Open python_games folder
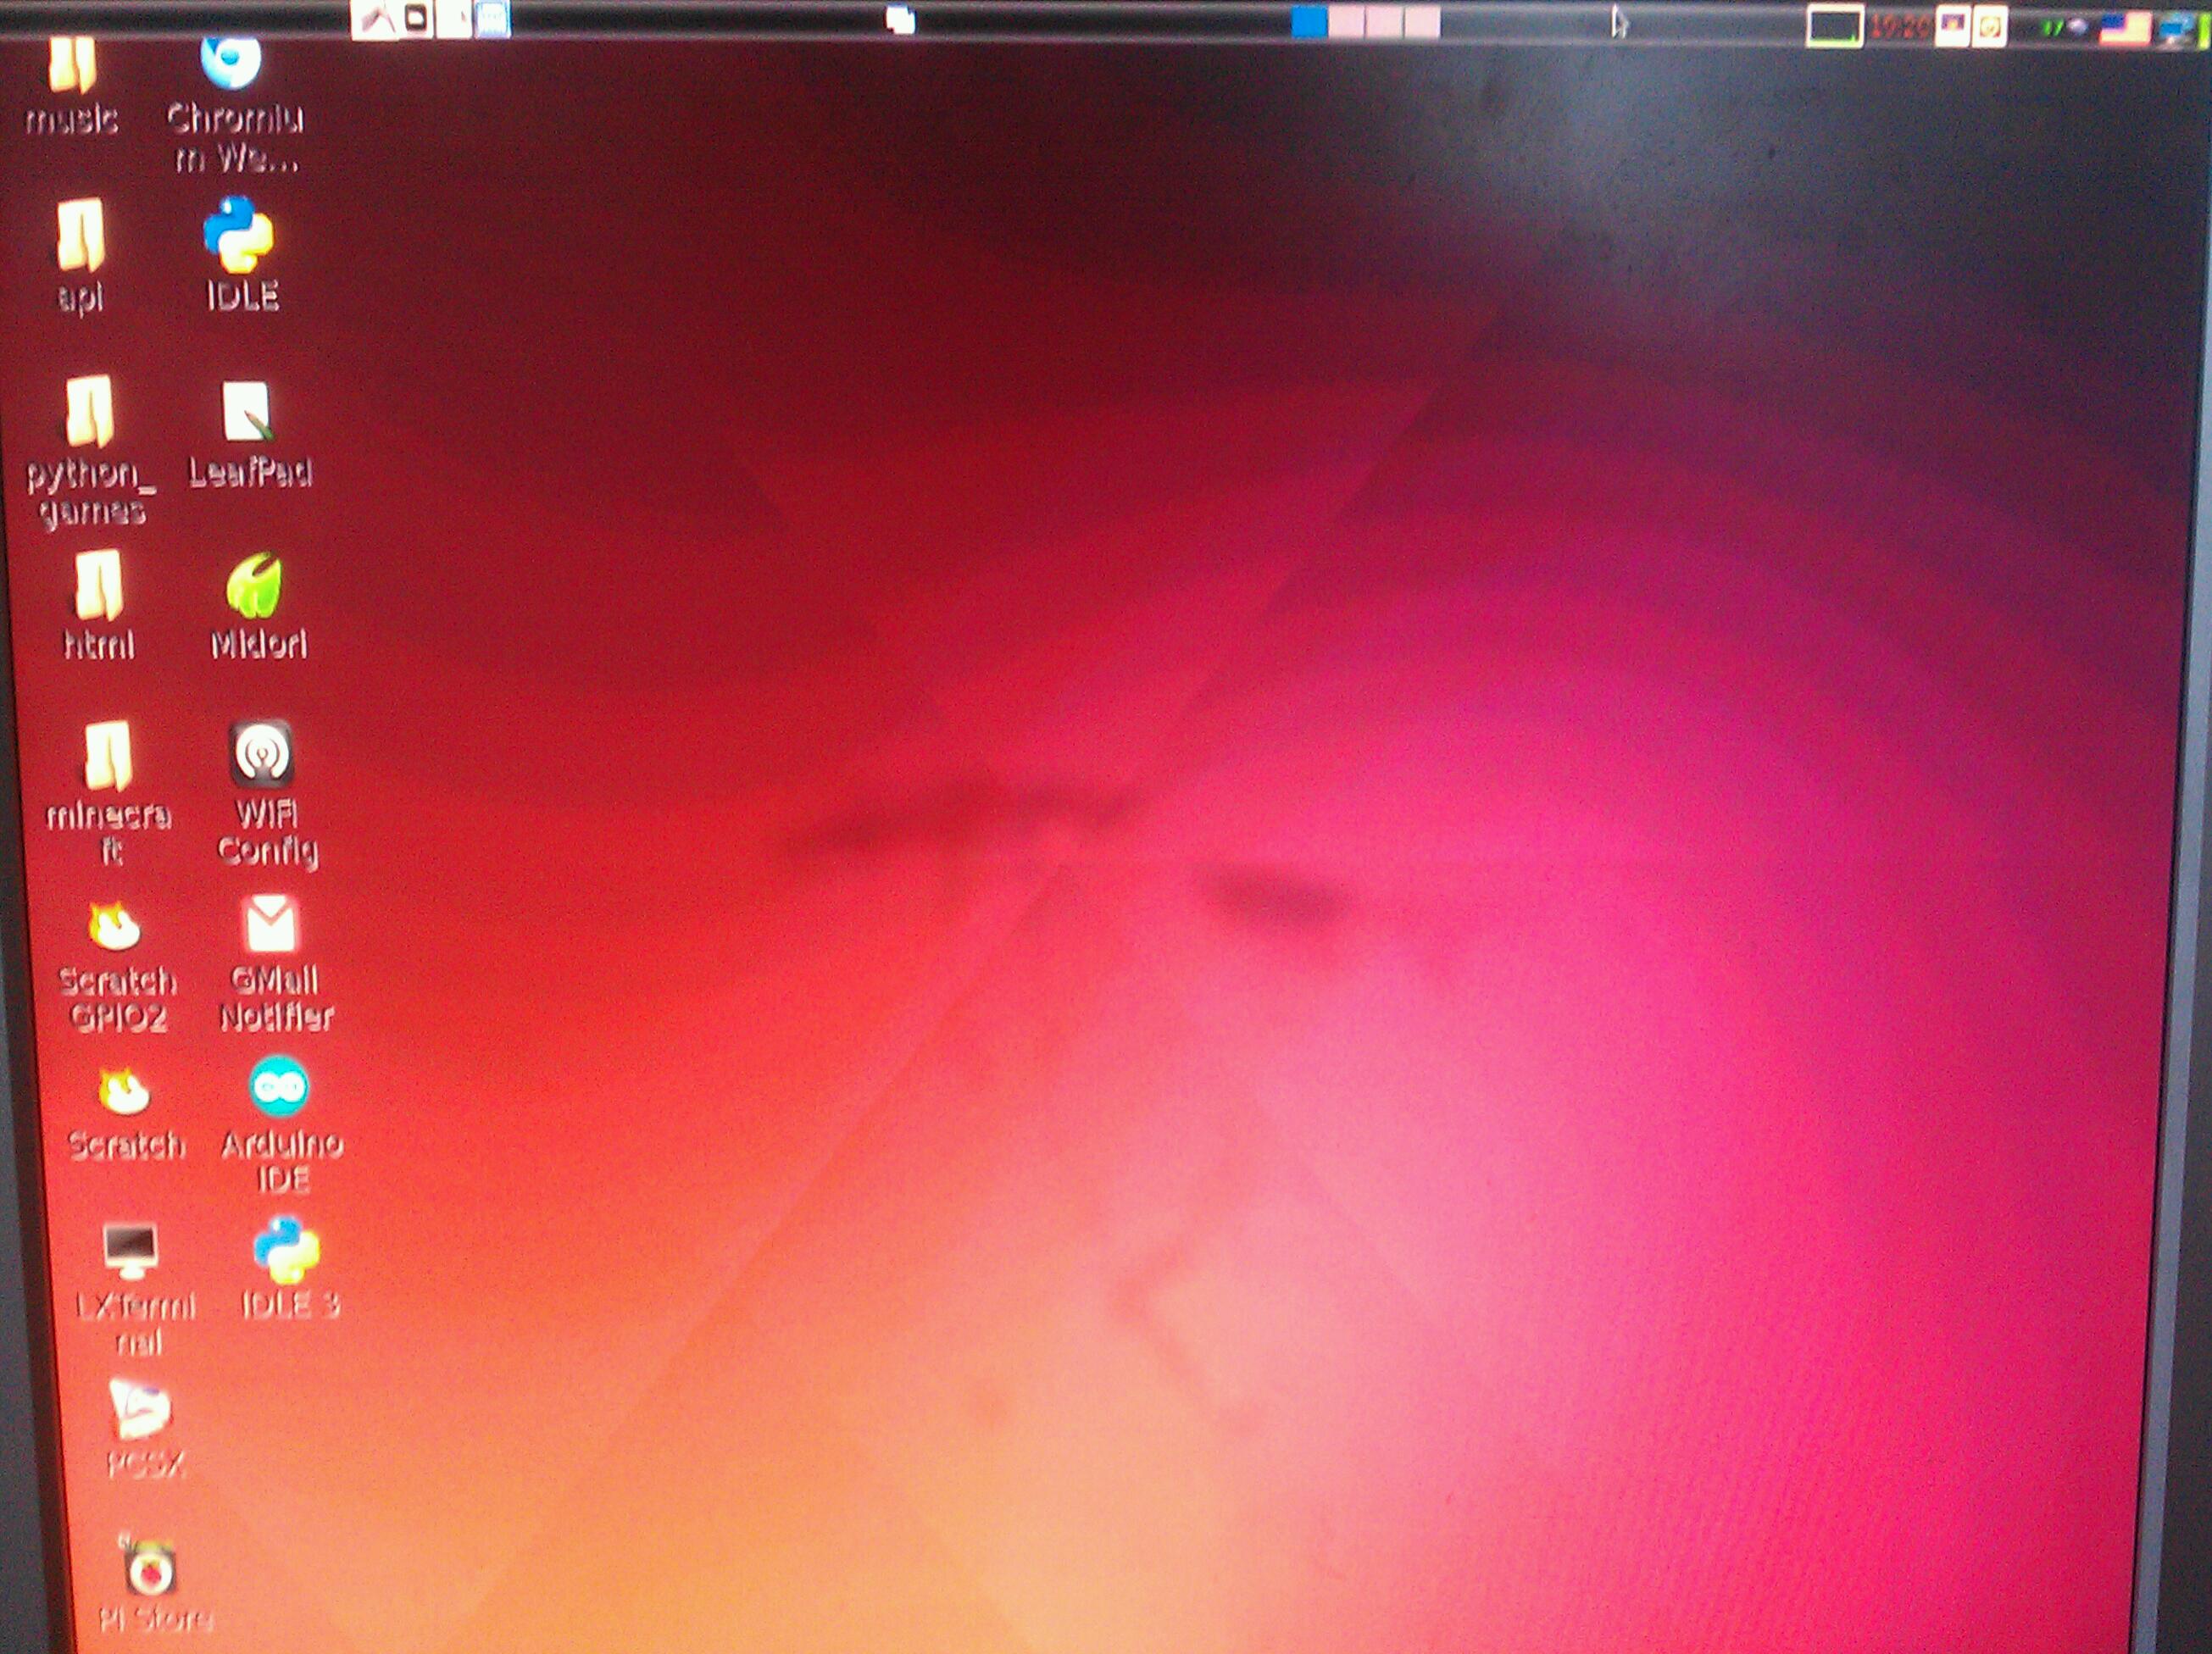 [90, 410]
